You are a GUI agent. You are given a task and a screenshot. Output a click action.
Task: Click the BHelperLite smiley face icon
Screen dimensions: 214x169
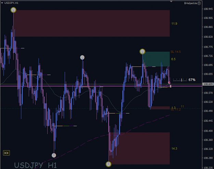coord(199,3)
